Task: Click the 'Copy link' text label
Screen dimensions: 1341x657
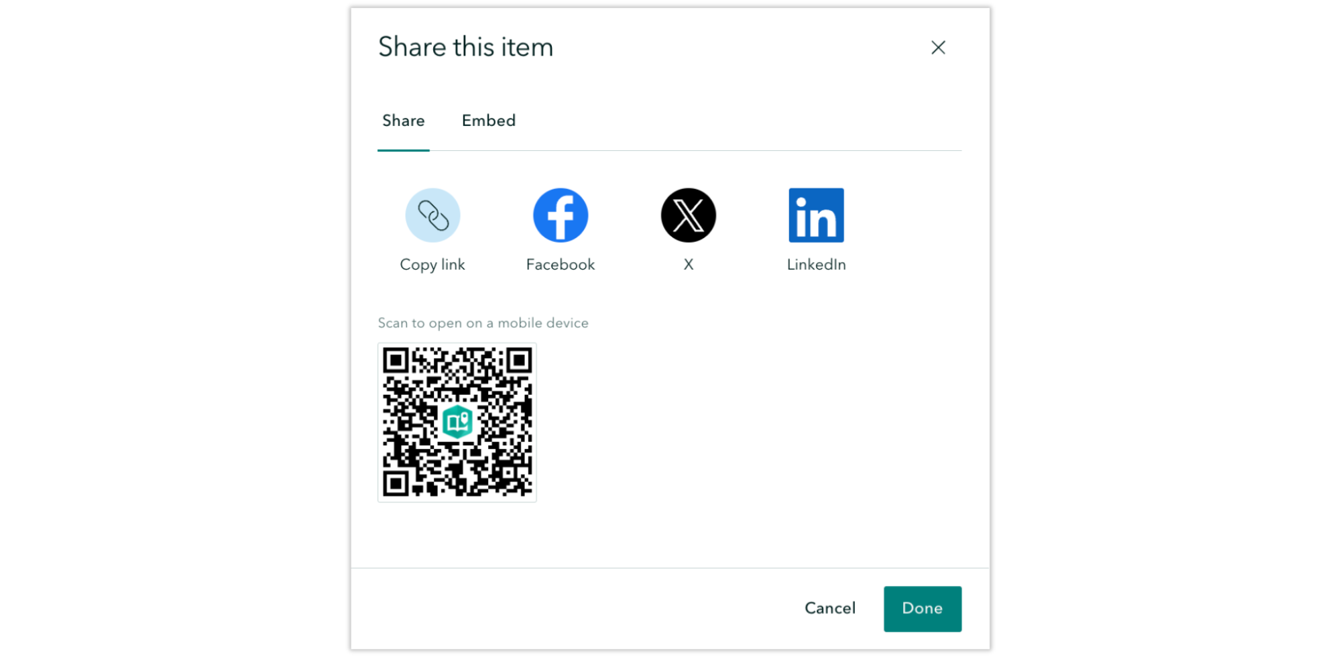Action: [x=432, y=265]
